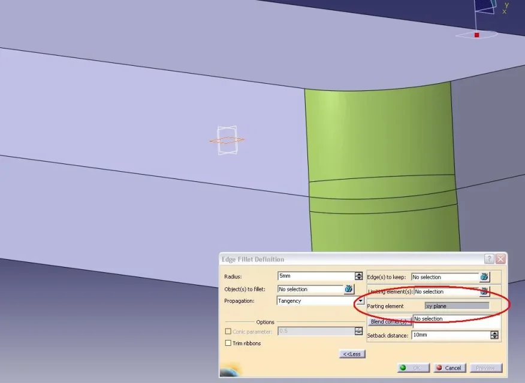Click the help question mark in dialog title
This screenshot has width=525, height=383.
click(490, 259)
